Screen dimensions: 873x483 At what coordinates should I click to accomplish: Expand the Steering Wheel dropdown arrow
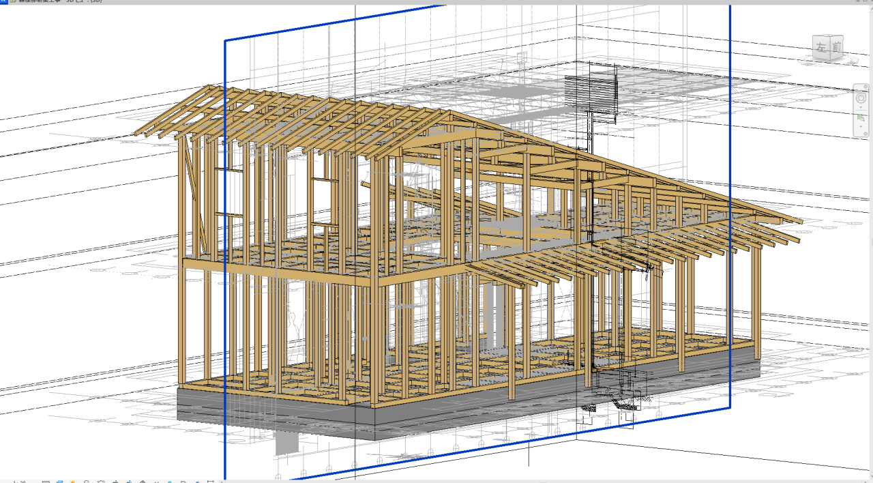pyautogui.click(x=861, y=108)
